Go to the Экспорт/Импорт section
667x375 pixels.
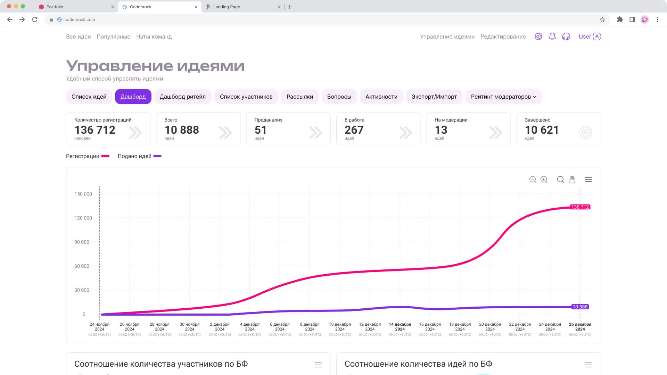(x=434, y=97)
